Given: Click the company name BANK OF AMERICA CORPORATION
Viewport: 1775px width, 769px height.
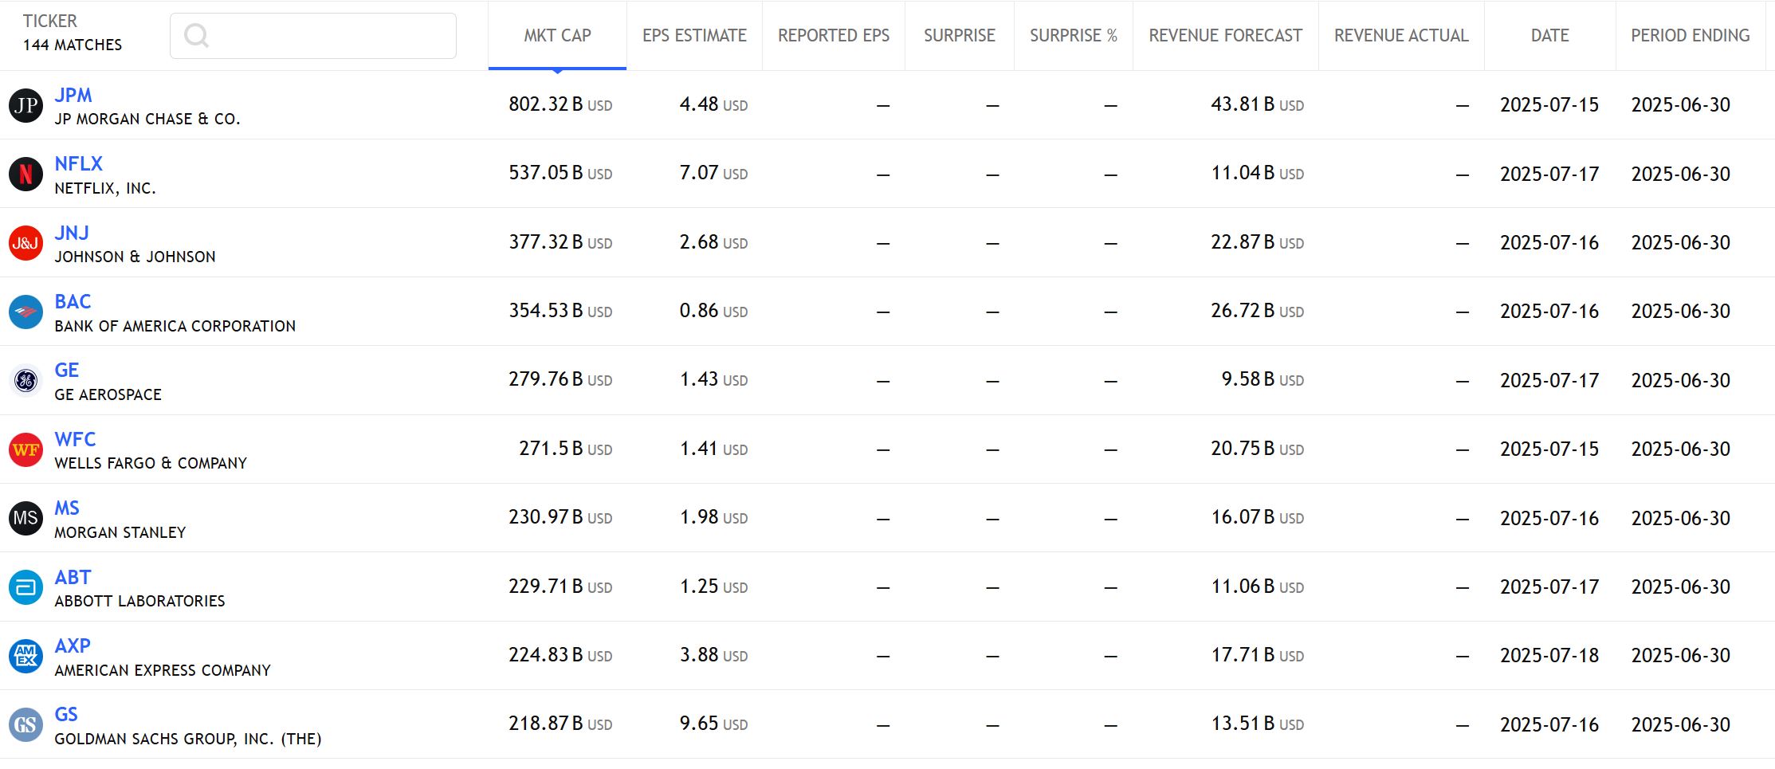Looking at the screenshot, I should point(175,326).
